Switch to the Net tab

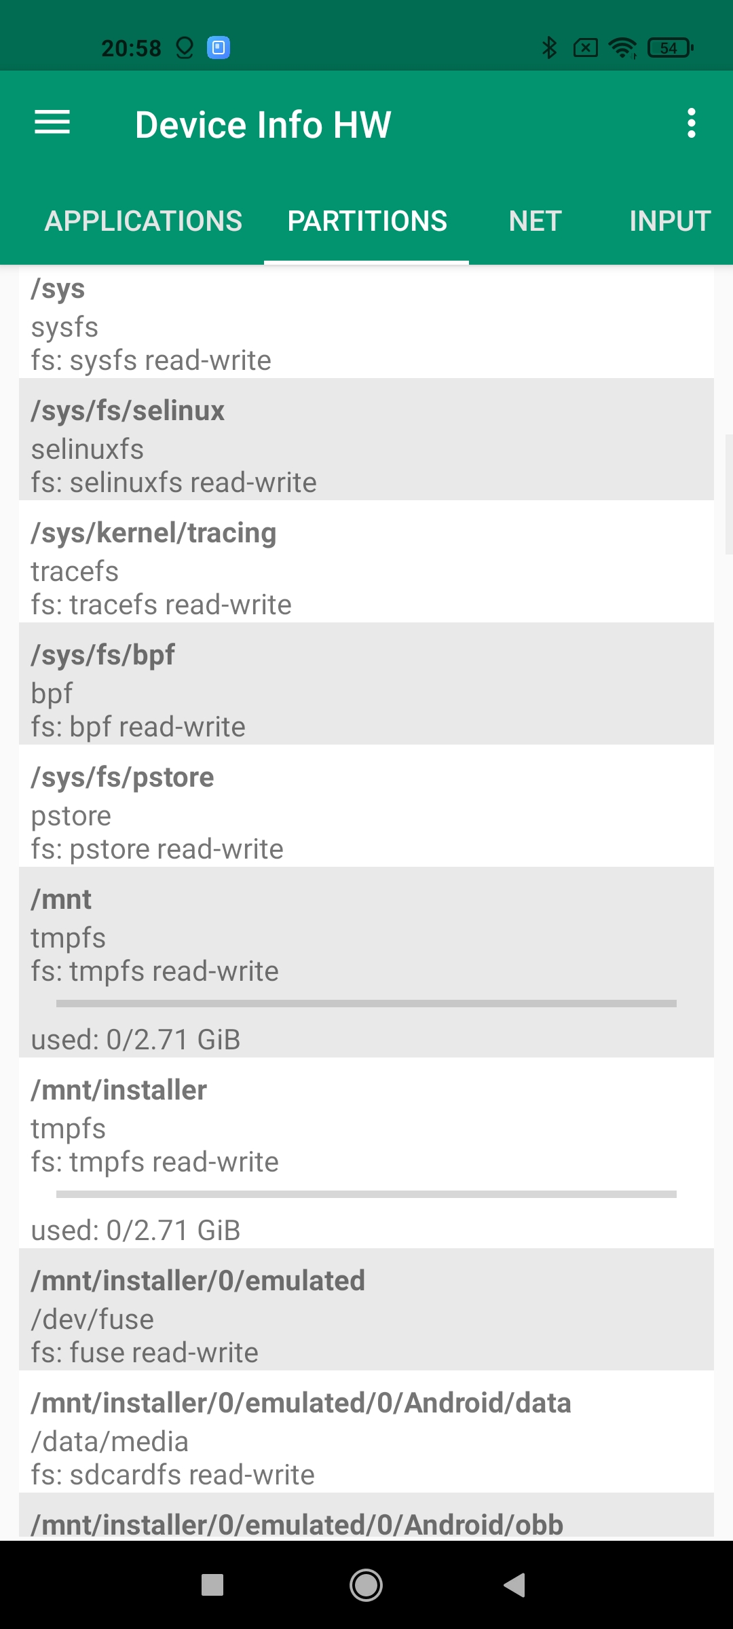(535, 221)
